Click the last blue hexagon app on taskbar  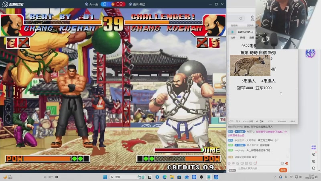tap(216, 177)
